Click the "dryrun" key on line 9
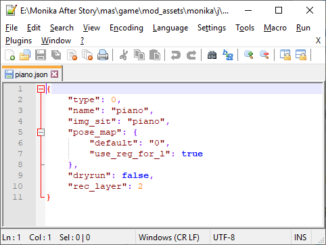 (89, 175)
